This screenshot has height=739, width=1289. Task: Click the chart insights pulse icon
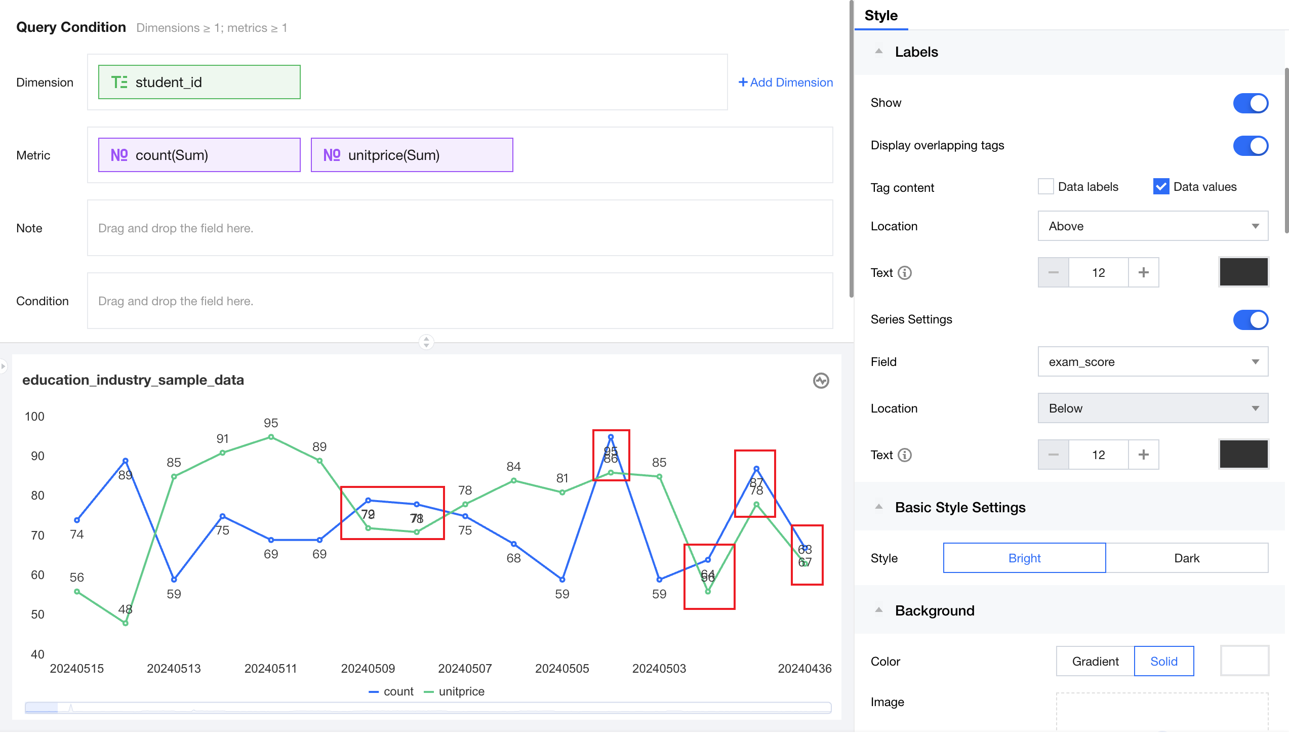coord(820,381)
